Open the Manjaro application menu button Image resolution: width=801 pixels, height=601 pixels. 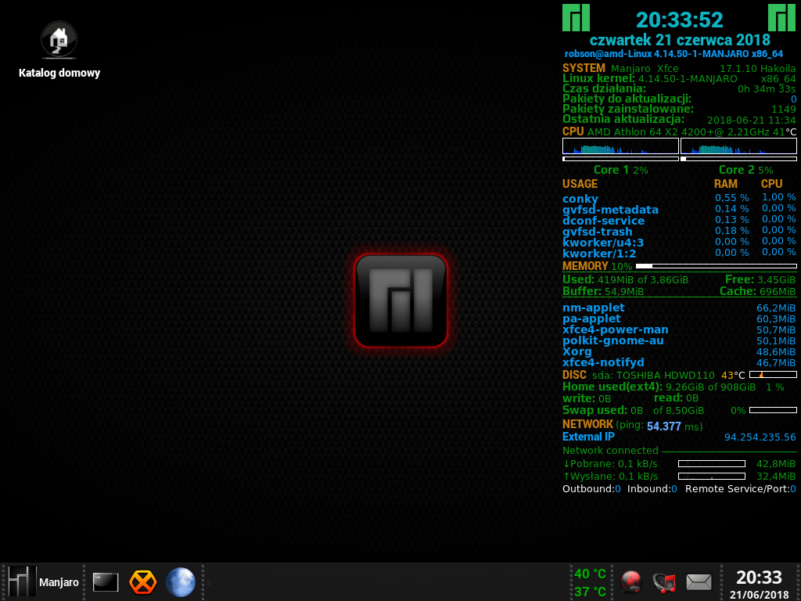click(x=45, y=581)
